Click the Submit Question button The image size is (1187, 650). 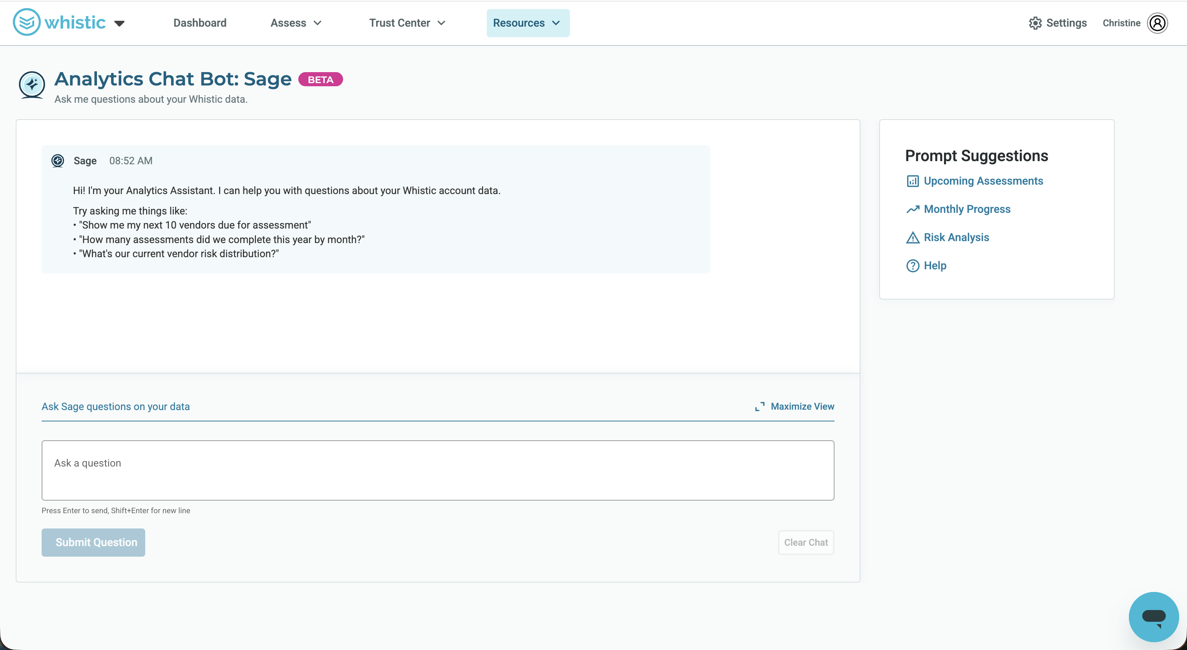[x=93, y=542]
